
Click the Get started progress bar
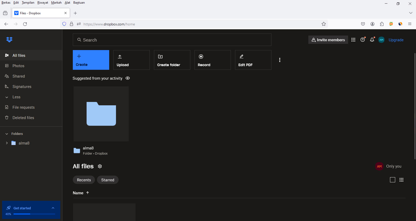pyautogui.click(x=34, y=214)
